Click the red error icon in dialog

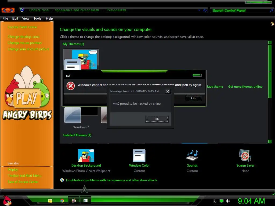pyautogui.click(x=71, y=86)
